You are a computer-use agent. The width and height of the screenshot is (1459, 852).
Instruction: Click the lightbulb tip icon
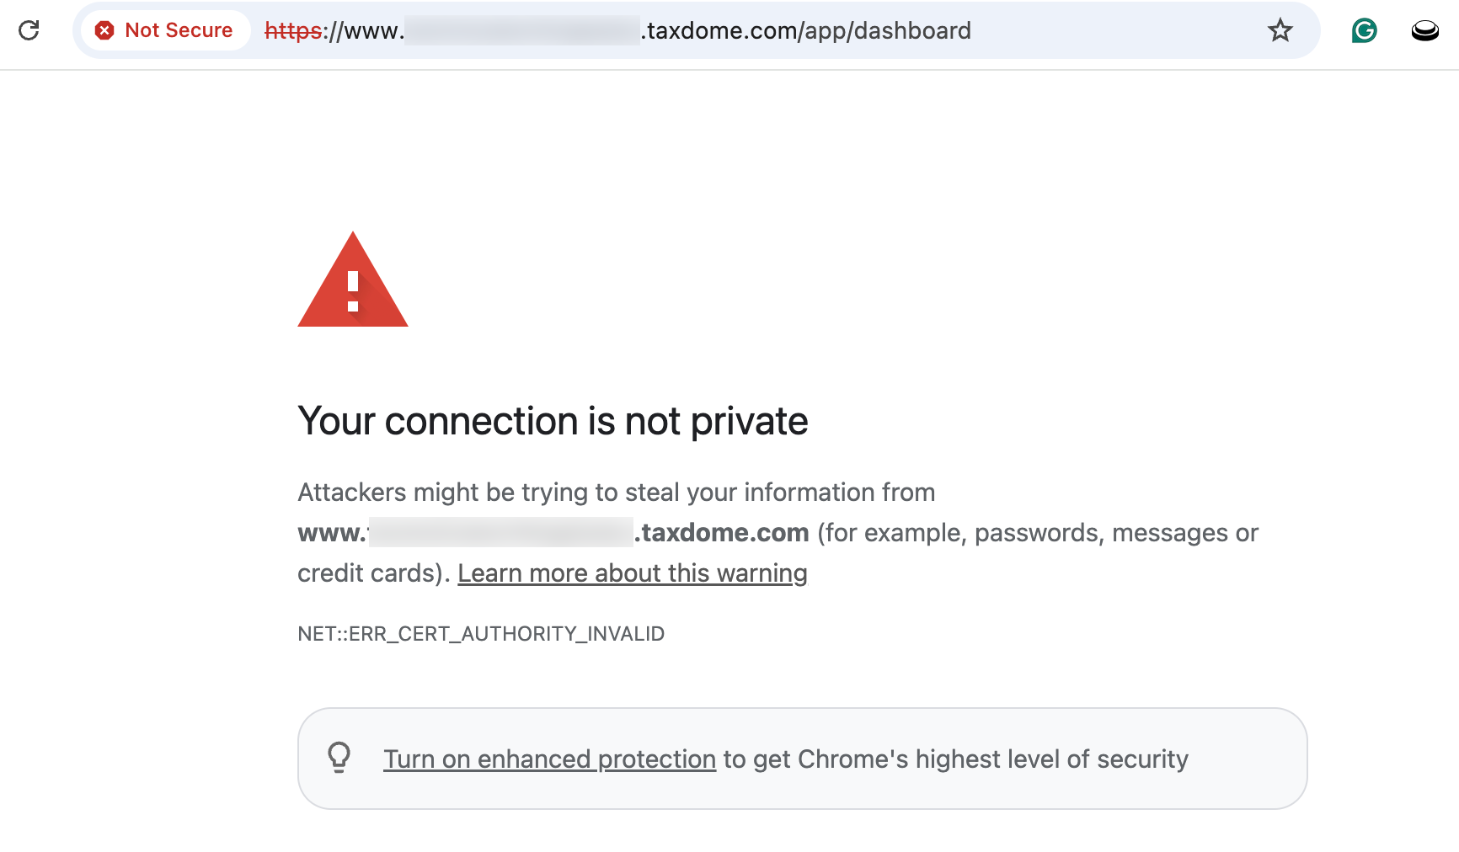click(x=339, y=758)
